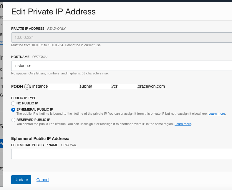Select the Ephemeral Public IP radio button
Image resolution: width=232 pixels, height=190 pixels.
point(13,110)
